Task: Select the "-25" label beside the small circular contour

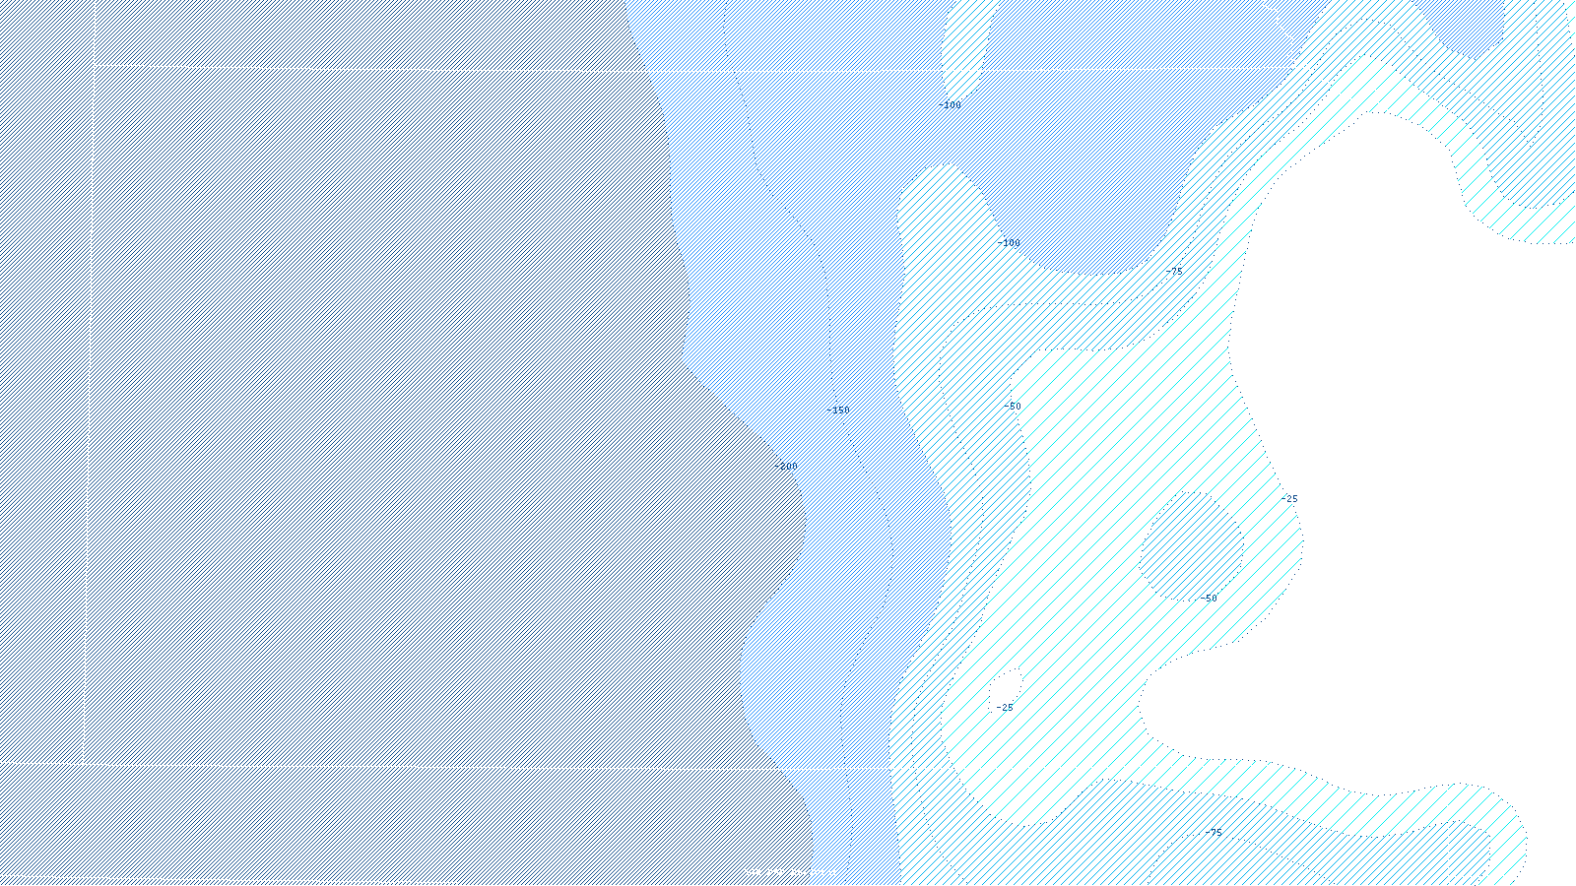Action: tap(1004, 708)
